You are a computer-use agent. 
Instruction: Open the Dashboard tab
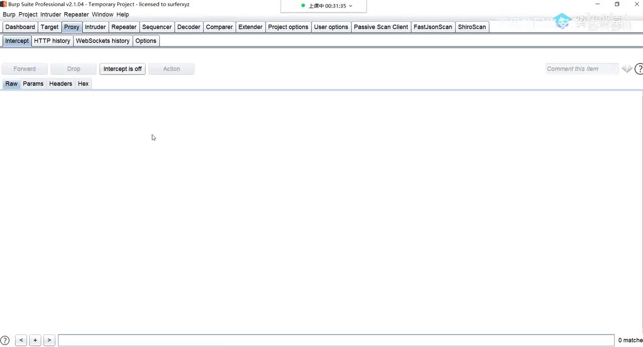(20, 27)
